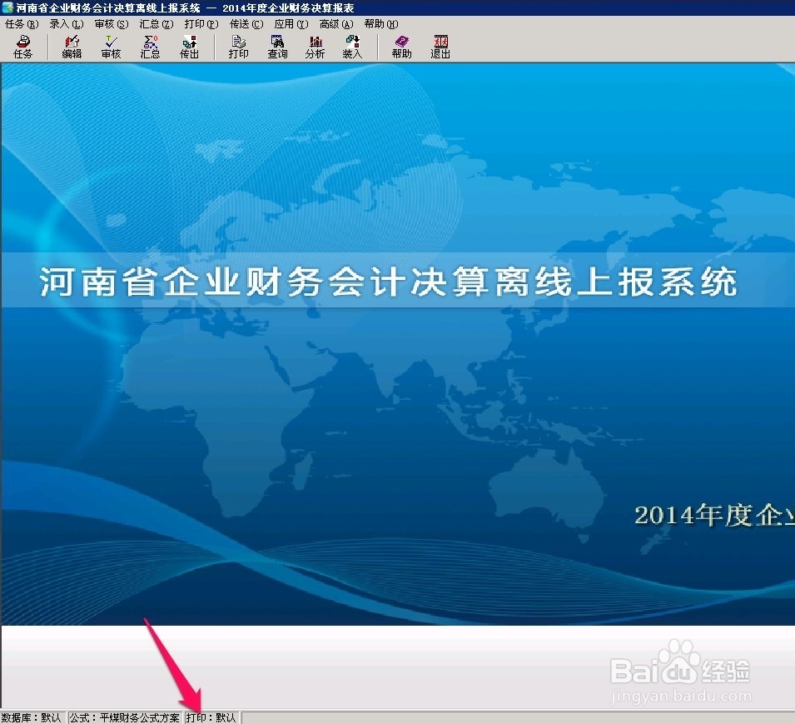Screen dimensions: 795x724
Task: Click the 审核 (Audit) toolbar icon
Action: pyautogui.click(x=110, y=46)
